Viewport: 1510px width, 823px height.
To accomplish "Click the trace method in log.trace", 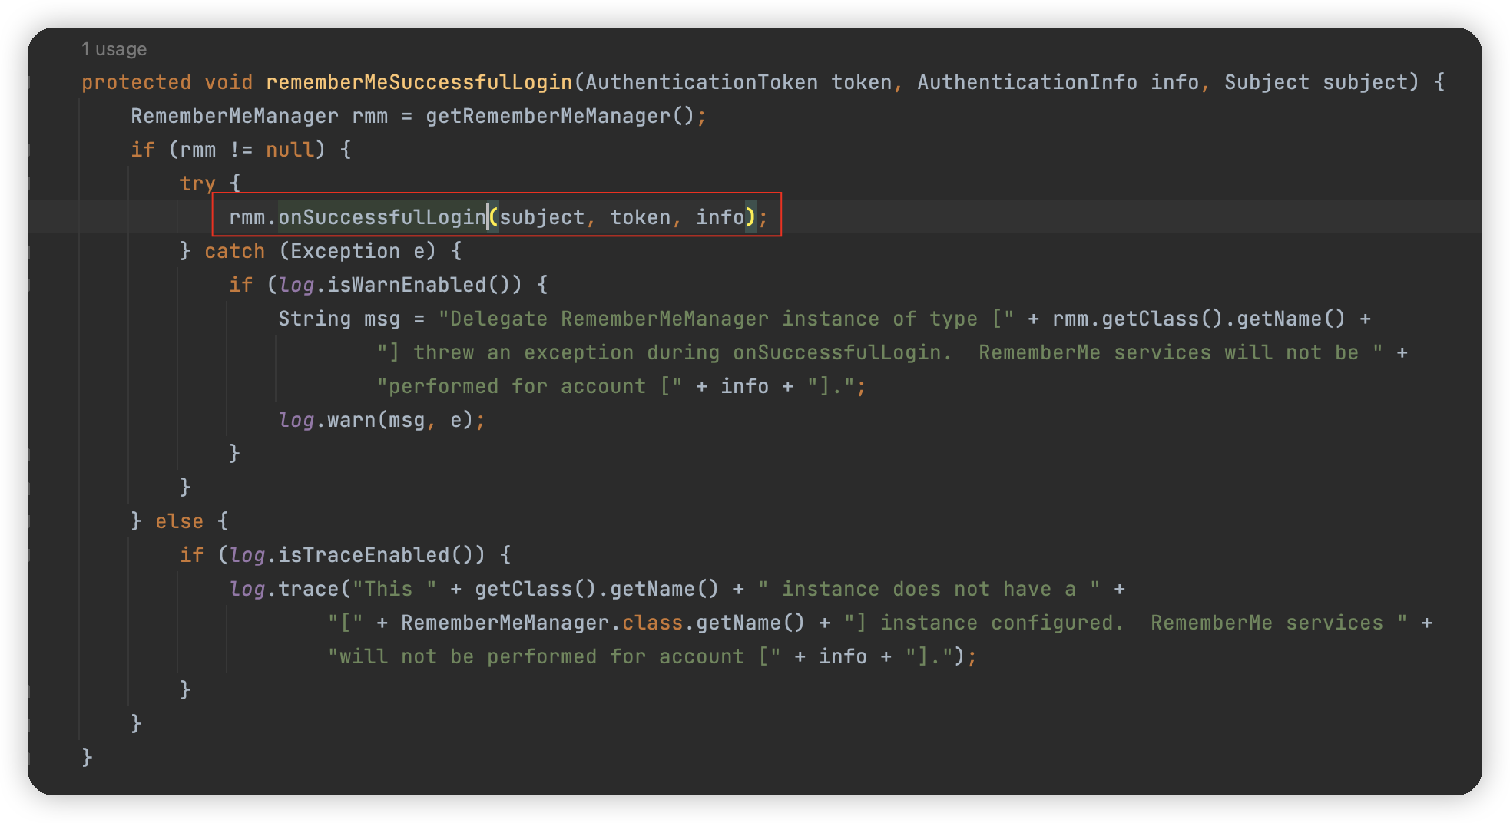I will click(x=308, y=589).
